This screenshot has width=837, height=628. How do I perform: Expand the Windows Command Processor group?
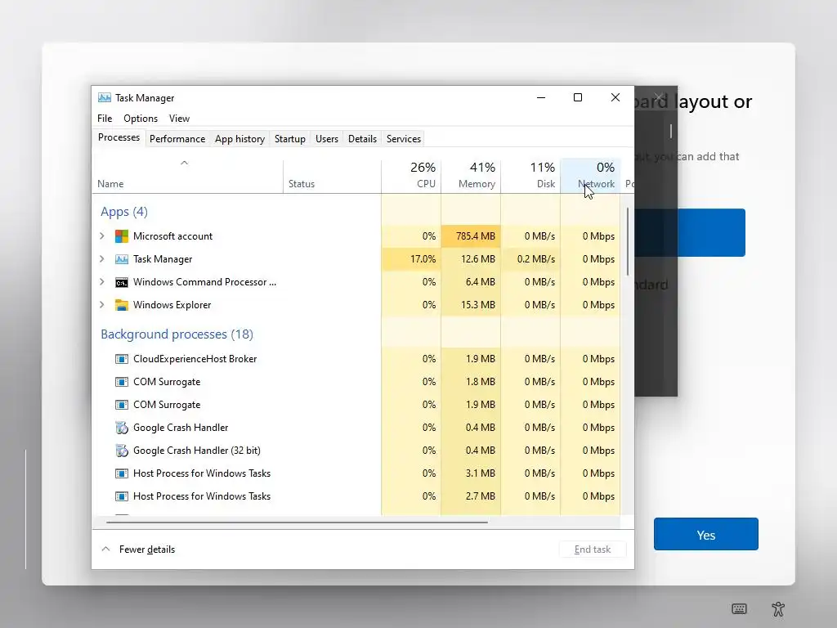102,282
